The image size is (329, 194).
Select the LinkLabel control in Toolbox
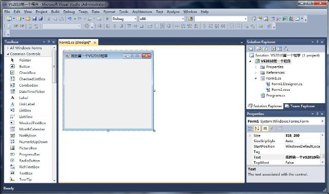click(x=28, y=104)
